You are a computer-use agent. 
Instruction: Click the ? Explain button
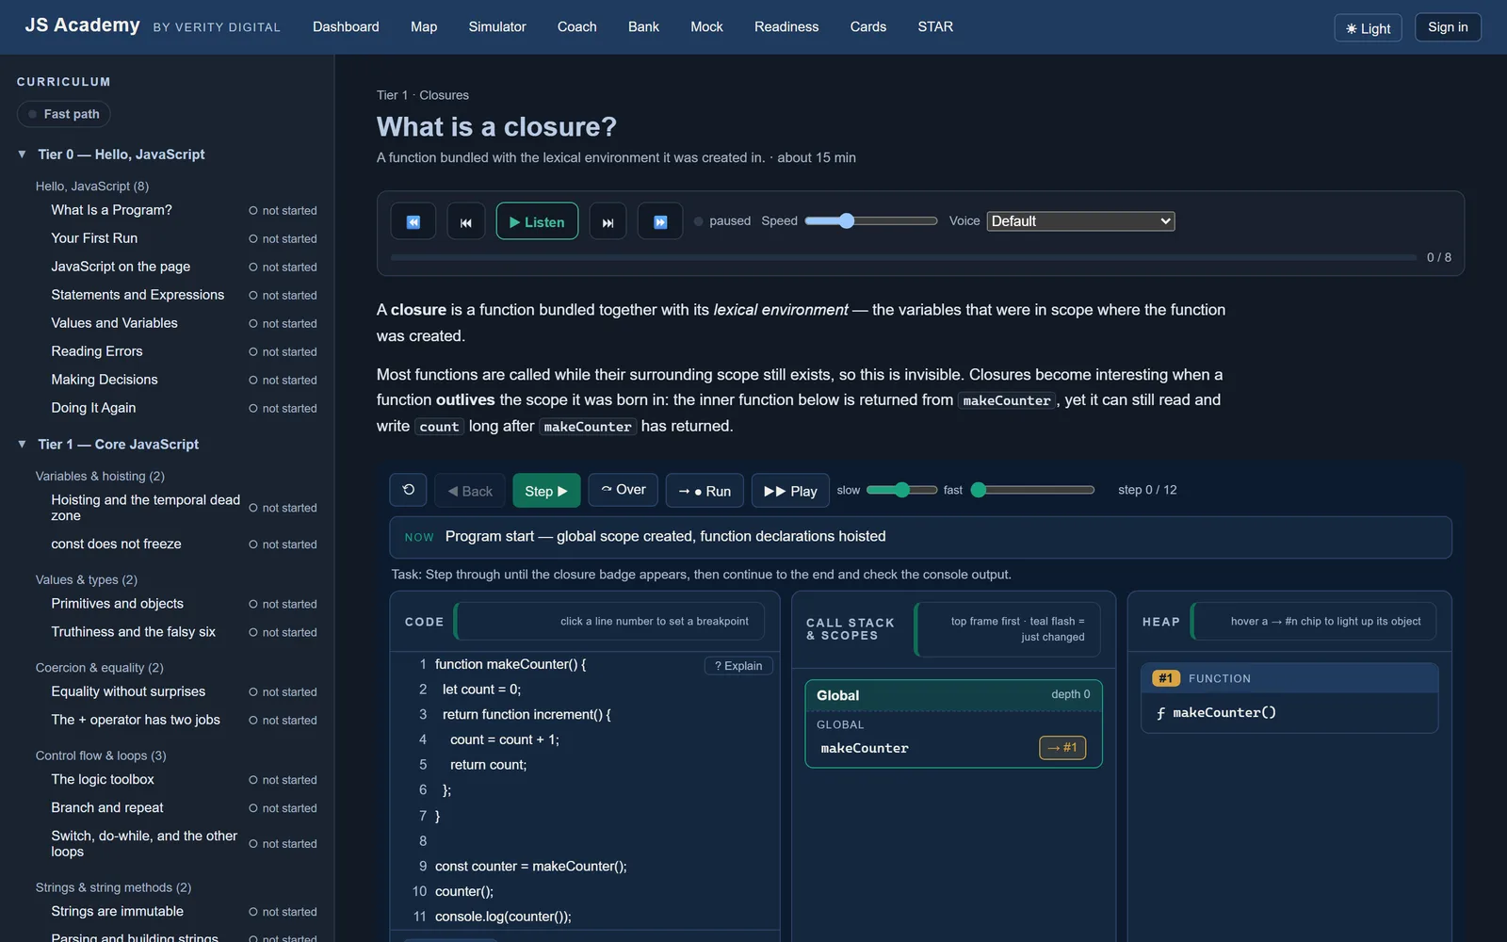click(738, 666)
